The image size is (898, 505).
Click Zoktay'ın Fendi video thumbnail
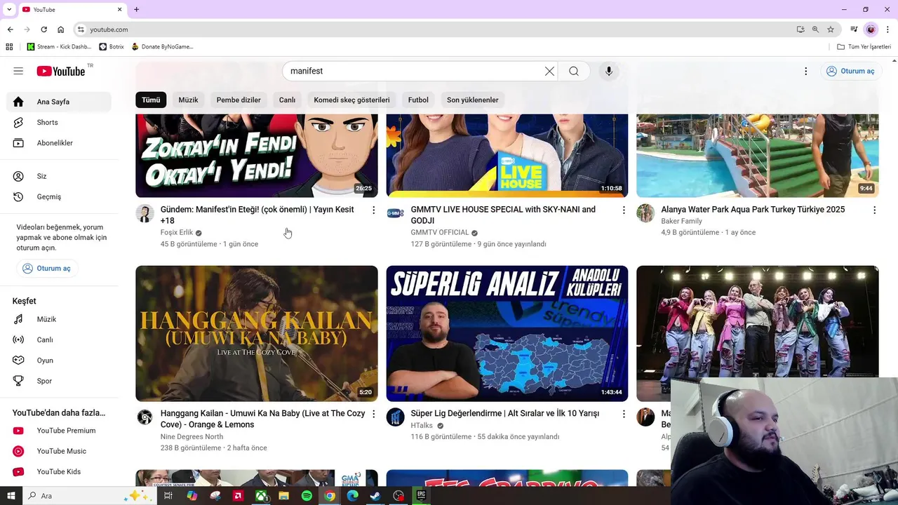257,156
